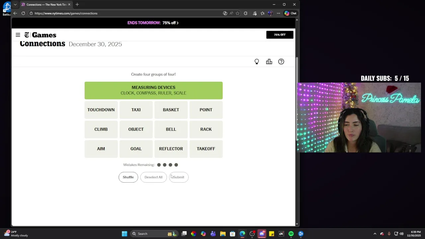Open Microsoft Edge from the taskbar
Viewport: 425px width, 239px height.
point(242,234)
